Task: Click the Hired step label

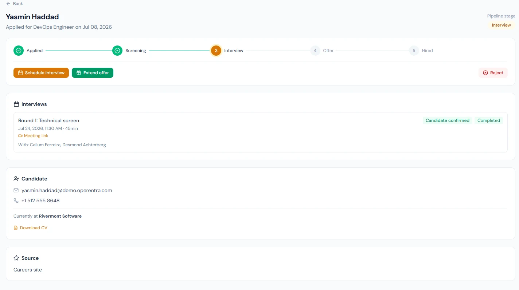Action: click(x=427, y=51)
